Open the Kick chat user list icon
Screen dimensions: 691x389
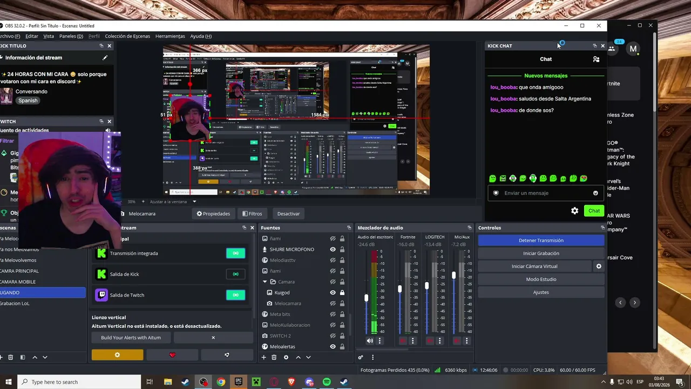click(596, 59)
